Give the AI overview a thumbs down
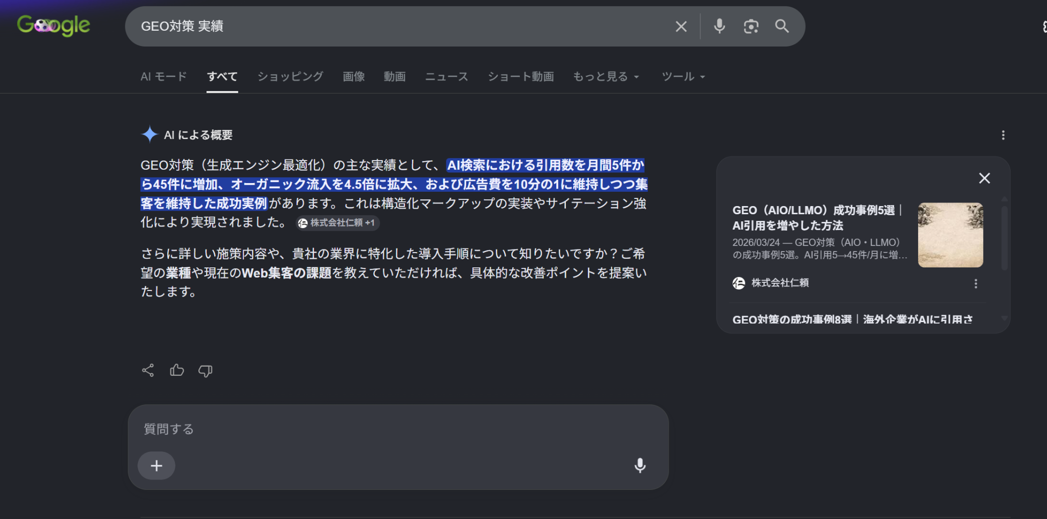 click(x=206, y=371)
